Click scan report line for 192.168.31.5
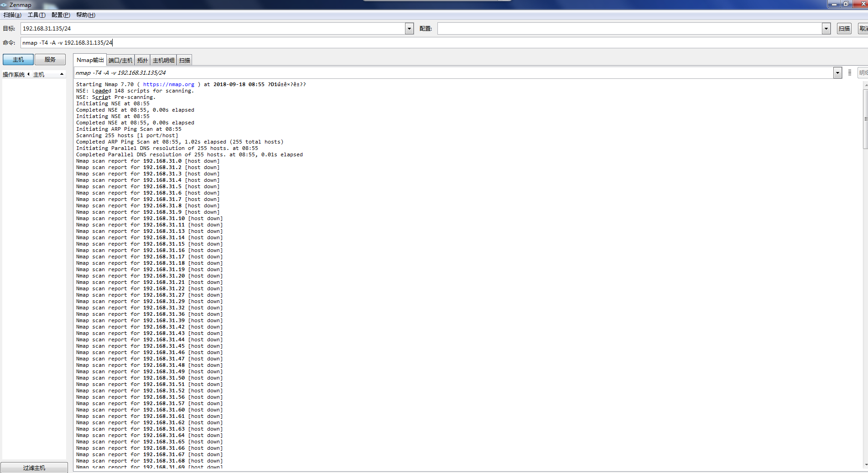Image resolution: width=868 pixels, height=473 pixels. coord(148,186)
